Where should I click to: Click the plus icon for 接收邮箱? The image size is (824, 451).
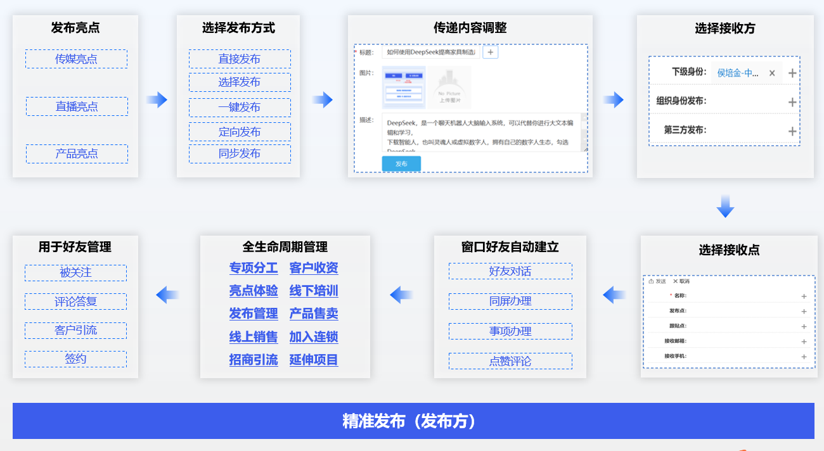[x=804, y=341]
